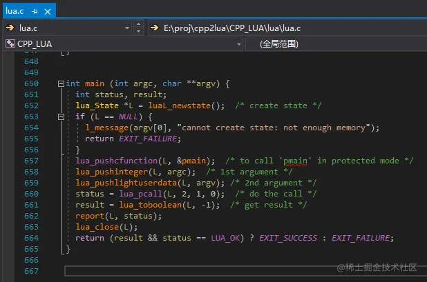Viewport: 427px width, 282px height.
Task: Click the arrow icon beside lua.c dropdown
Action: coord(10,28)
